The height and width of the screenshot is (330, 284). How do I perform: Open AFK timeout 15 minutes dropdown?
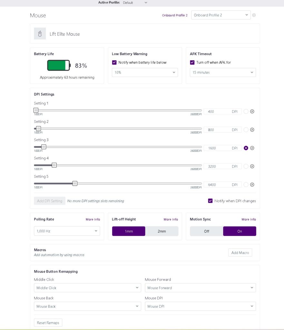tap(223, 73)
